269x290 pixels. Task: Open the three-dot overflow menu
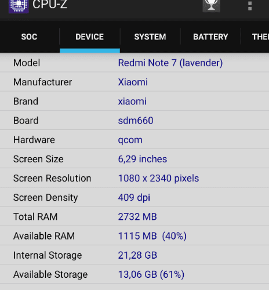[x=250, y=6]
